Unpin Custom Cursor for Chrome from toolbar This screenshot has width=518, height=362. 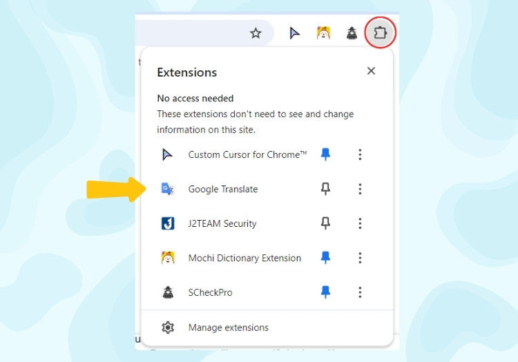point(325,154)
